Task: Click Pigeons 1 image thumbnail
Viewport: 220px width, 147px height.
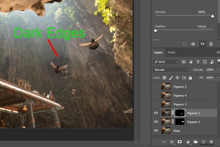Action: pos(166,121)
